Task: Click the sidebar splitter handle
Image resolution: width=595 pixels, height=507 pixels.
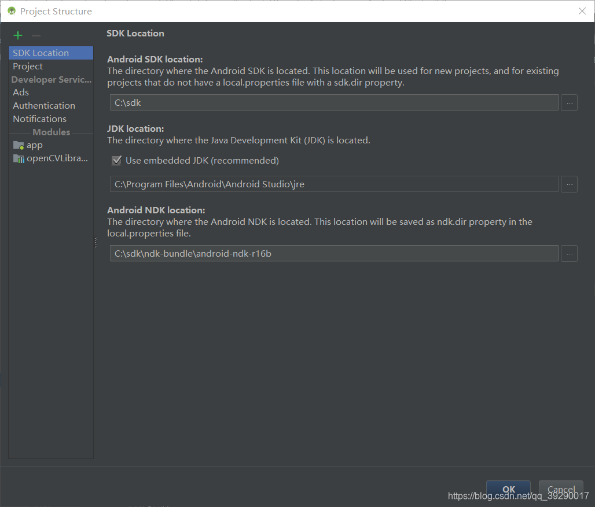Action: pyautogui.click(x=96, y=242)
